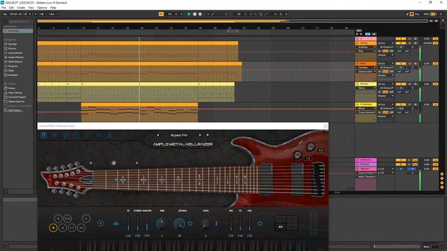This screenshot has height=251, width=447.
Task: Select MIDI Effects category in browser
Action: [15, 61]
